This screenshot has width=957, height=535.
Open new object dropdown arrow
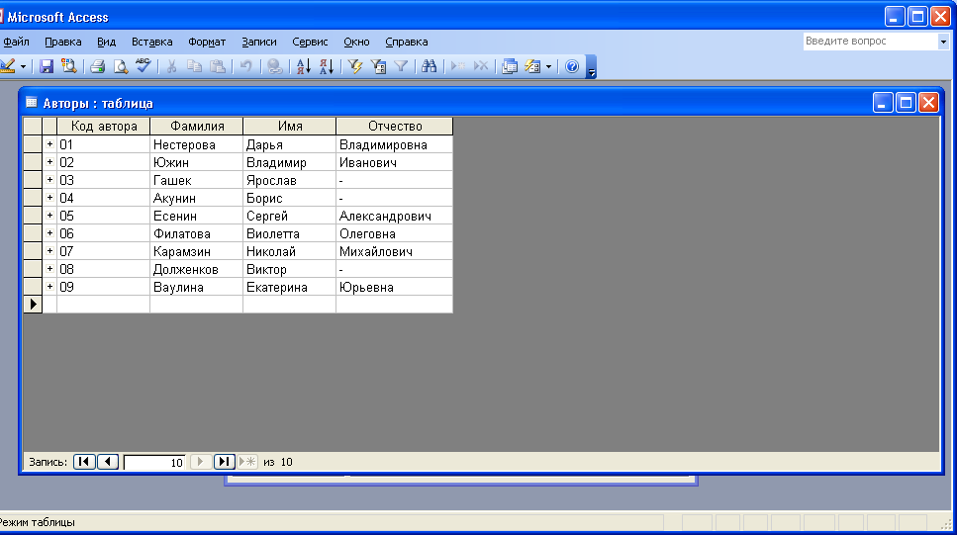coord(548,66)
